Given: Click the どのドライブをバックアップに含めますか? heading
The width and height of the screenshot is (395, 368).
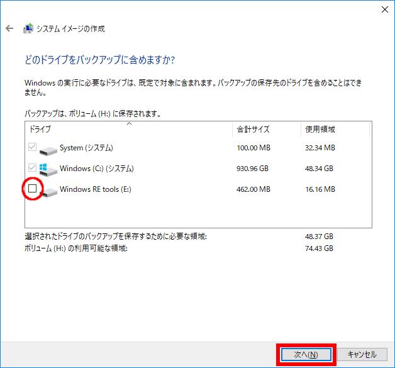Looking at the screenshot, I should point(100,60).
